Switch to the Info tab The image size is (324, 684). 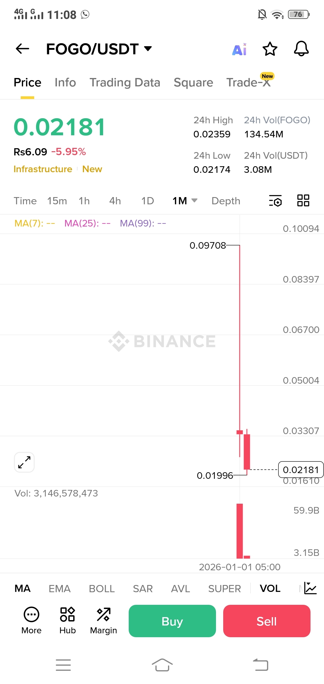click(65, 82)
